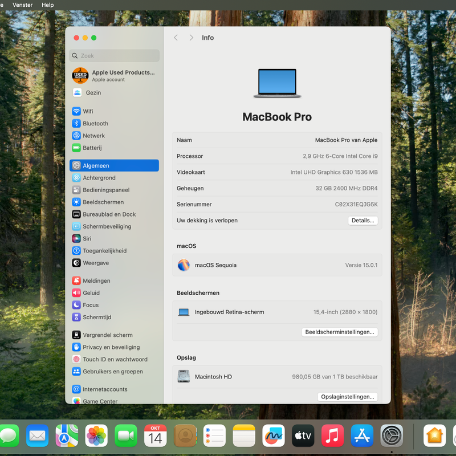The width and height of the screenshot is (456, 456).
Task: Open Schermtijd settings
Action: coord(115,317)
